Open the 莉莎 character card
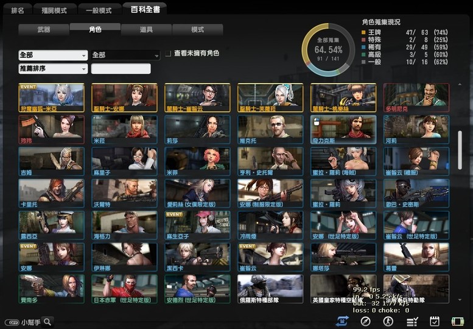Viewport: 473px width, 329px height. click(x=198, y=130)
